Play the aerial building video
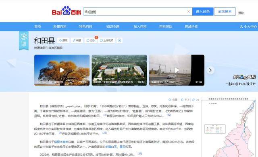The image size is (258, 157). pos(119,70)
